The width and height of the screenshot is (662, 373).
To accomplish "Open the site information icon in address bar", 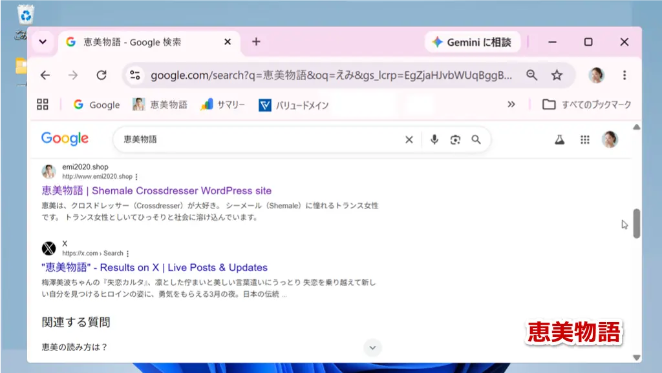I will 135,76.
